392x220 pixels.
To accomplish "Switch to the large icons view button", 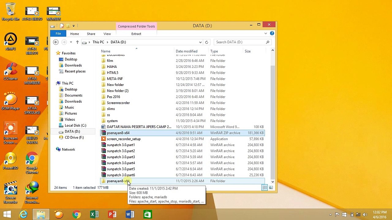I will 271,188.
